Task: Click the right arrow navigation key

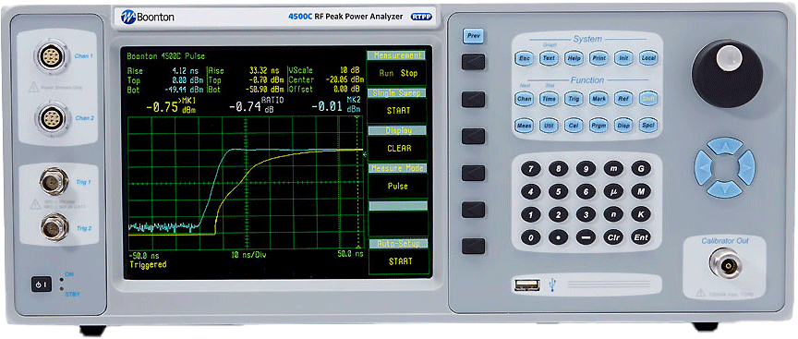Action: (746, 167)
